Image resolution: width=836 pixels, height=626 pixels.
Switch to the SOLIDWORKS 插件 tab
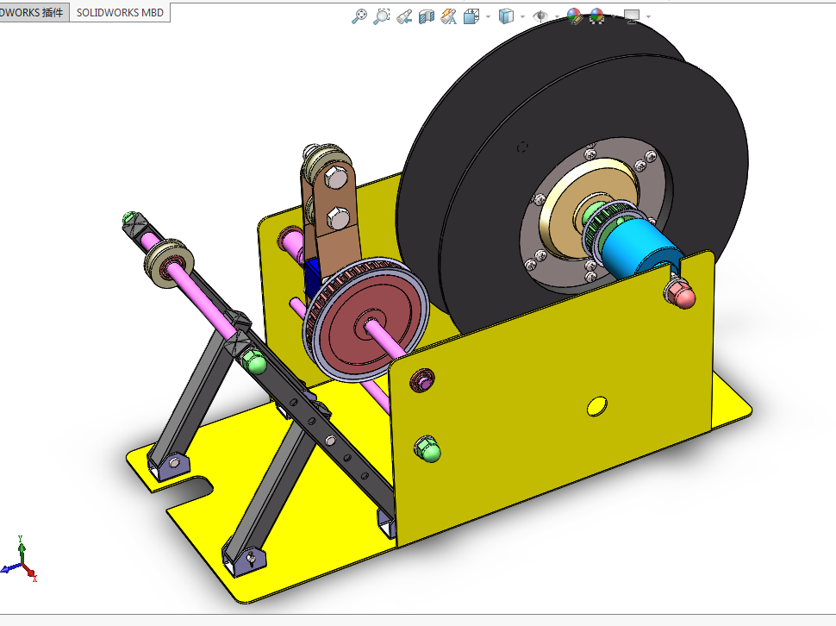(32, 12)
